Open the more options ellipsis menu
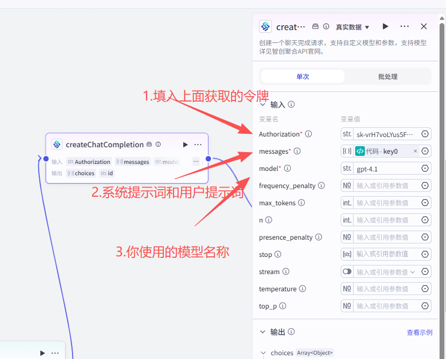The width and height of the screenshot is (446, 359). click(405, 26)
